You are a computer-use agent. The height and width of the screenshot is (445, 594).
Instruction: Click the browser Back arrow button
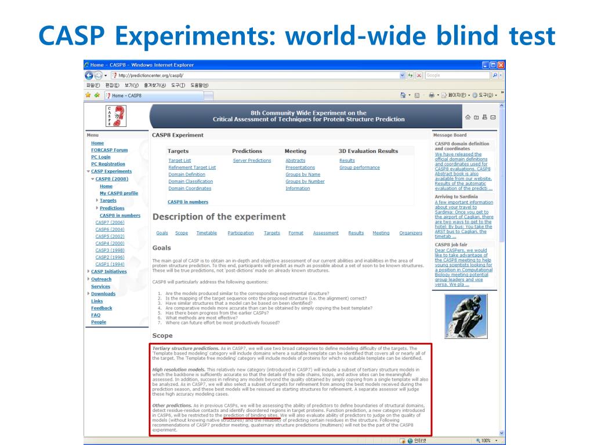click(89, 75)
